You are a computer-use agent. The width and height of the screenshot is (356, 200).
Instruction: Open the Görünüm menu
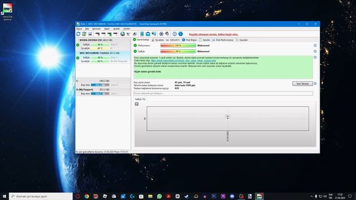point(96,29)
